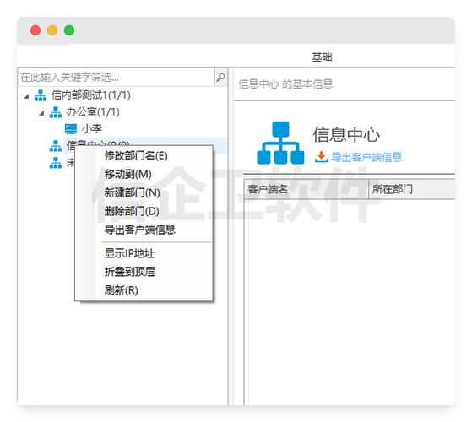Collapse the 信内部测试1 tree node

point(27,96)
